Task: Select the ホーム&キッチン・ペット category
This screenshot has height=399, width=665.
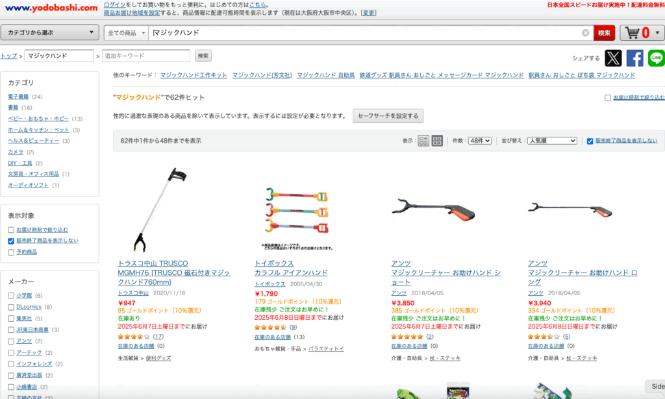Action: click(38, 130)
